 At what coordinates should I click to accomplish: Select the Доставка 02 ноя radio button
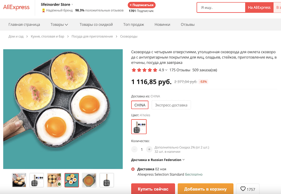(133, 169)
